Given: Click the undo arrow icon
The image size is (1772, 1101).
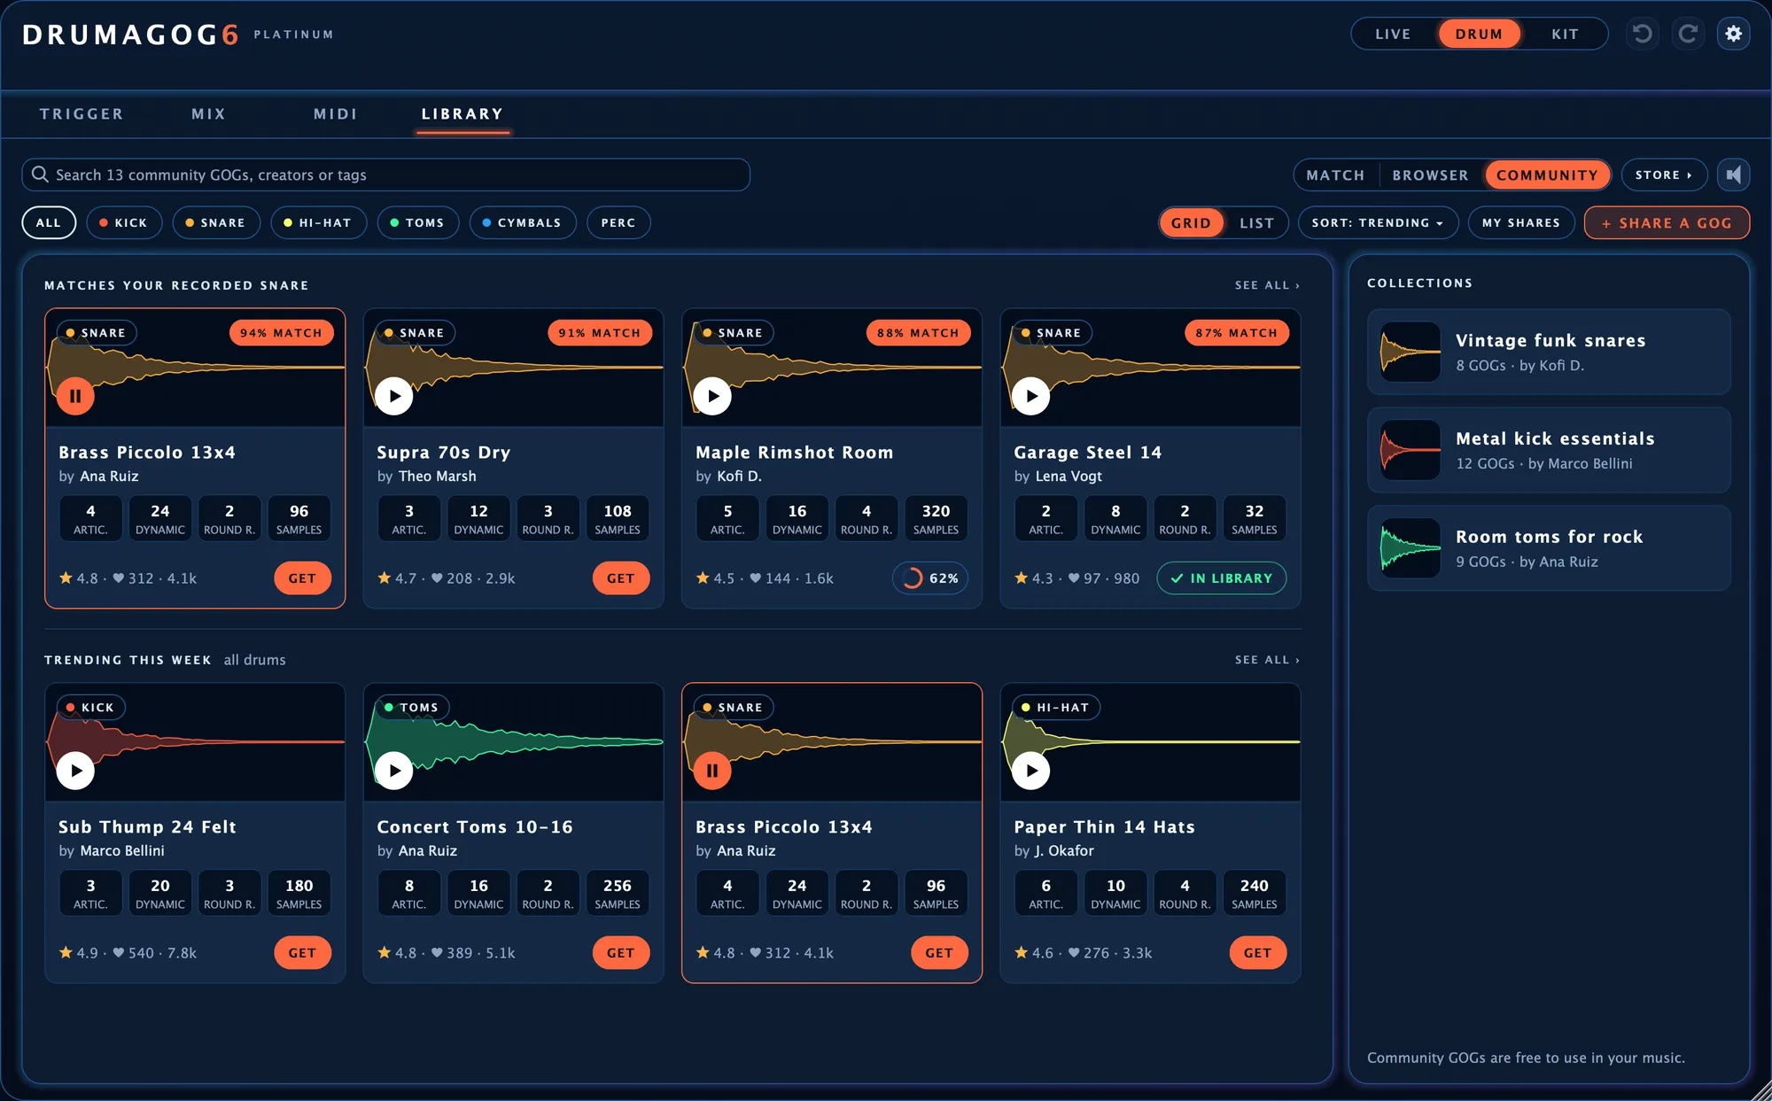Looking at the screenshot, I should click(x=1642, y=34).
